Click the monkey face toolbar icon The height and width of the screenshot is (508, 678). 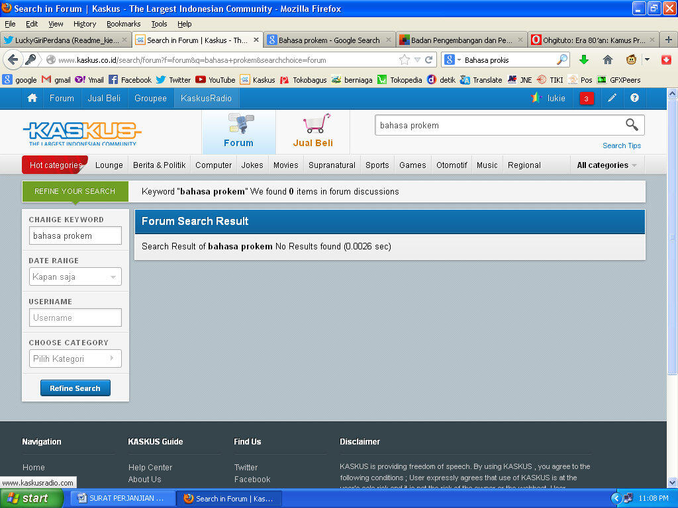click(x=631, y=60)
